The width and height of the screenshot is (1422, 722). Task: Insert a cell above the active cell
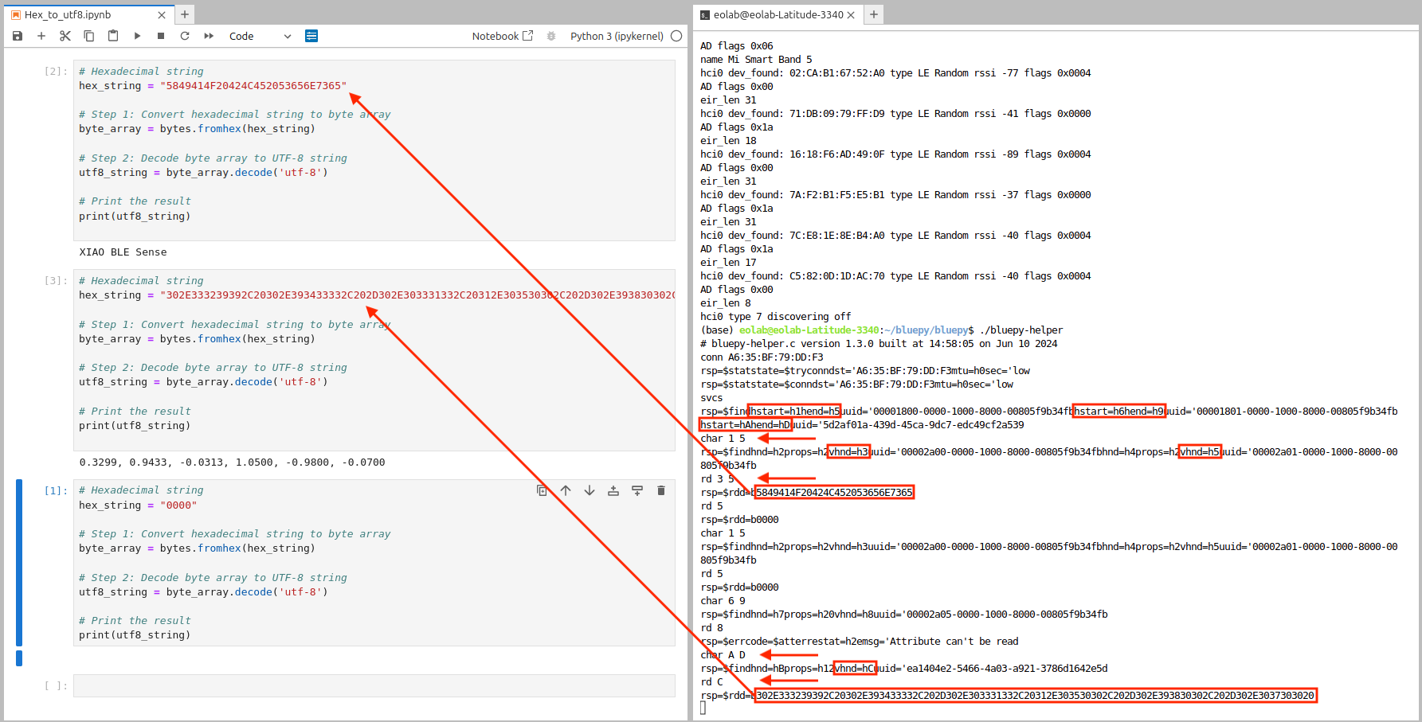(x=613, y=490)
